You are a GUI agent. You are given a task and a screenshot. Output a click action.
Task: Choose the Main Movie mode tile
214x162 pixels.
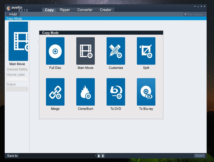click(x=86, y=51)
